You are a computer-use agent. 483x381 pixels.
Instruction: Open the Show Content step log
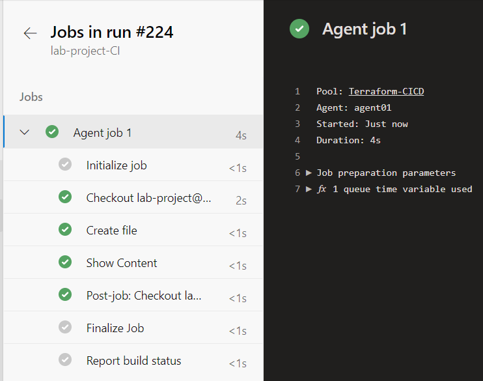click(133, 262)
